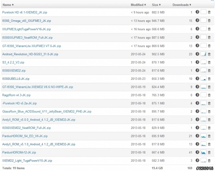
Task: Click the 667.4 MB size cell
Action: [x=158, y=152]
